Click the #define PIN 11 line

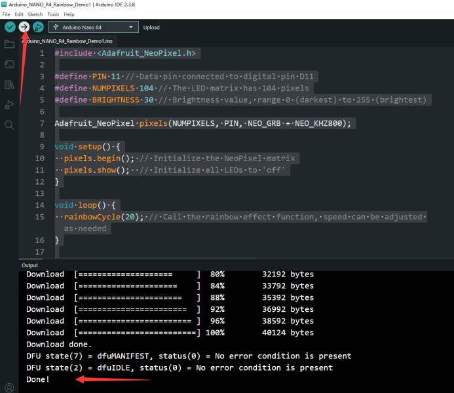[x=184, y=77]
